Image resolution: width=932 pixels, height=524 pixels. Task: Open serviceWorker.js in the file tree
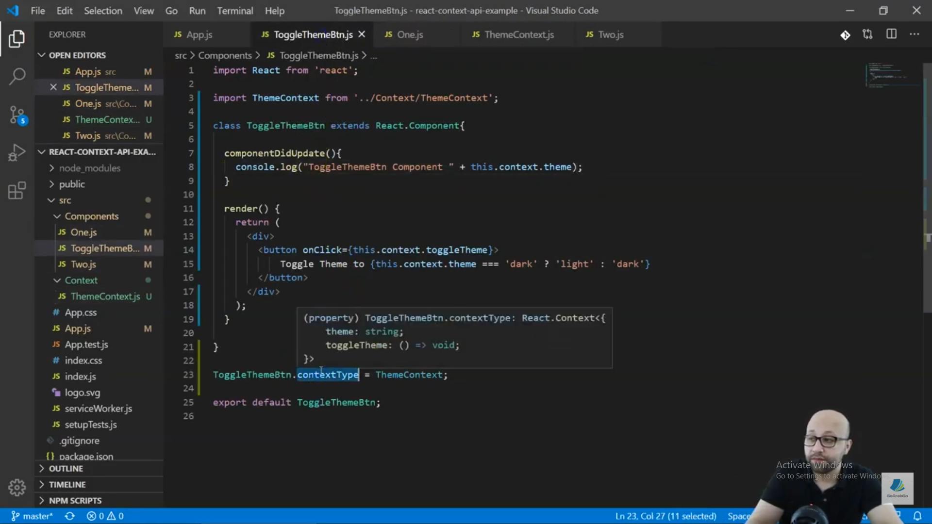point(98,409)
